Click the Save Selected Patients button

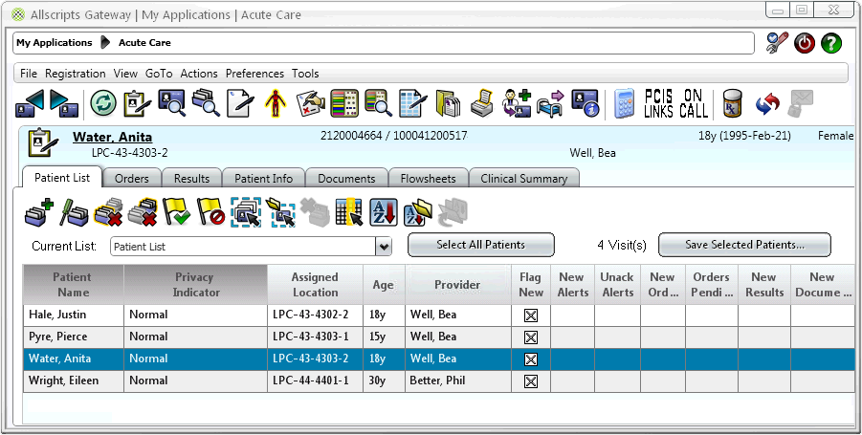pos(744,245)
